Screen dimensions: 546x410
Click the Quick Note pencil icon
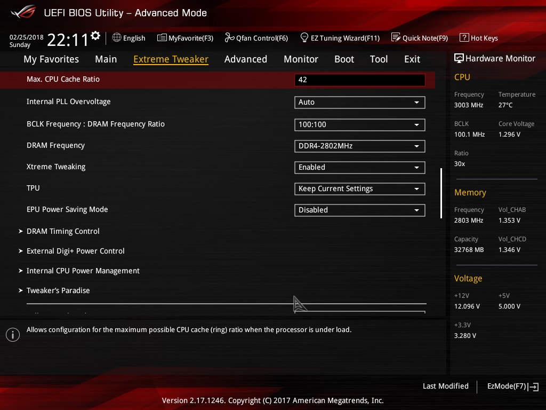[x=396, y=37]
